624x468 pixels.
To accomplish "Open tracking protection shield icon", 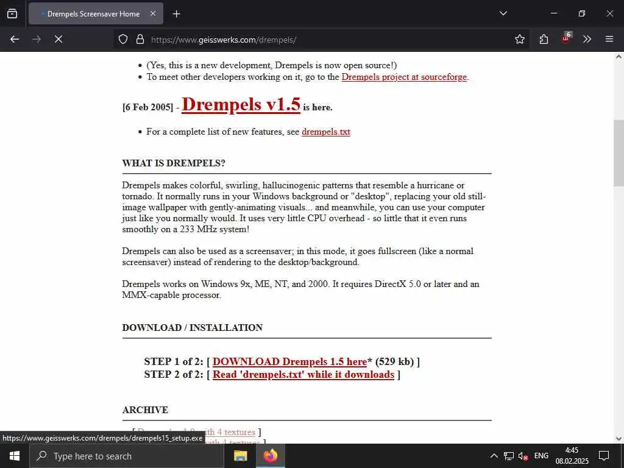I will tap(123, 39).
